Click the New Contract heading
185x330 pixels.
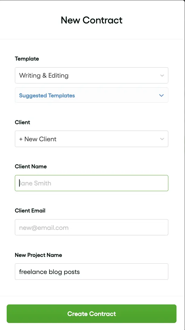pos(92,20)
